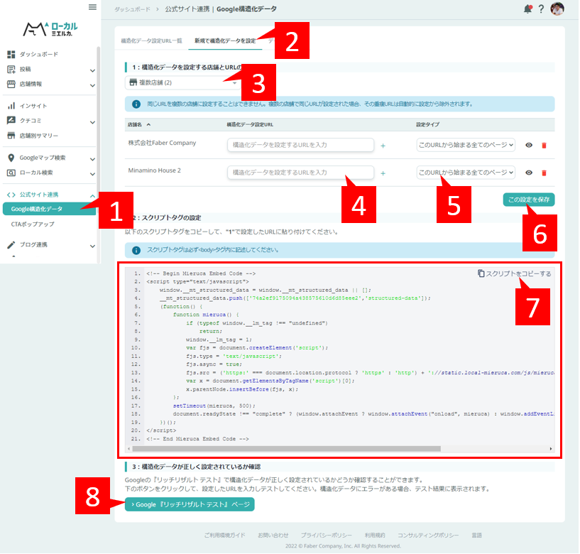
Task: Expand the ブログ連携 submenu chevron
Action: (x=92, y=246)
